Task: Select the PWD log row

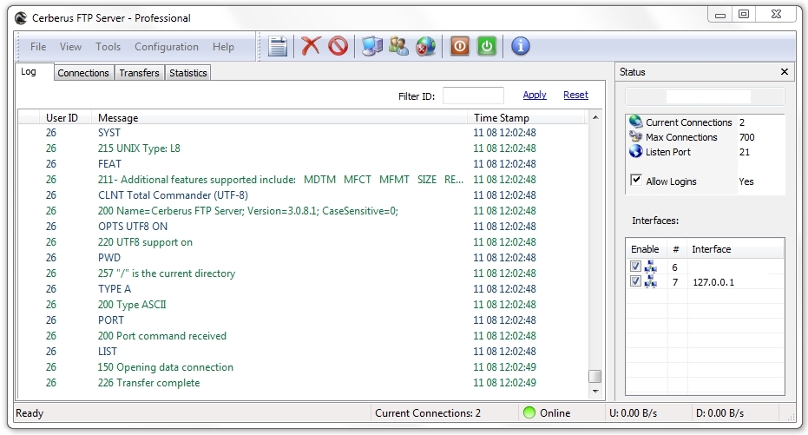Action: point(303,258)
